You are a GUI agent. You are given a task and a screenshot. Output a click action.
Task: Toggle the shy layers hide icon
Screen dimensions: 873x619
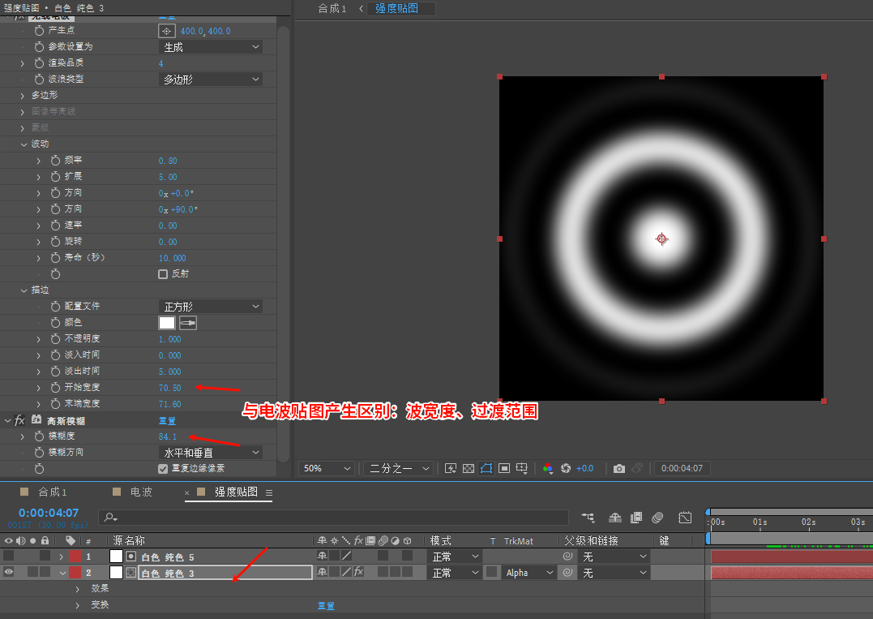(614, 518)
